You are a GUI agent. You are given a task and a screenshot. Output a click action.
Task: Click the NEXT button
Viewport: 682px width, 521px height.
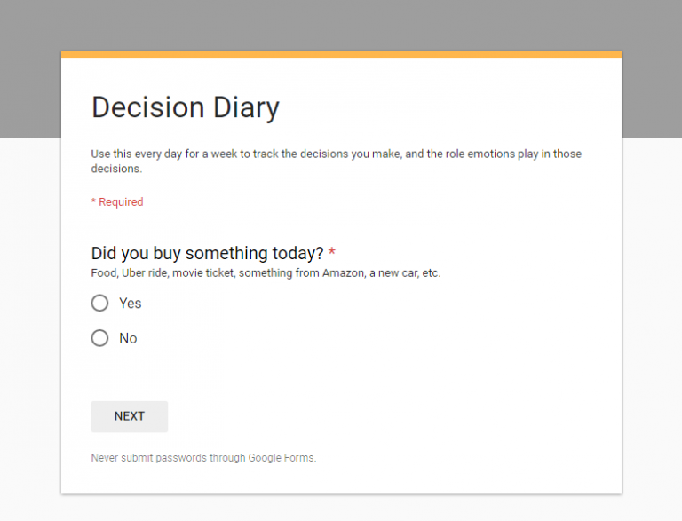click(129, 416)
